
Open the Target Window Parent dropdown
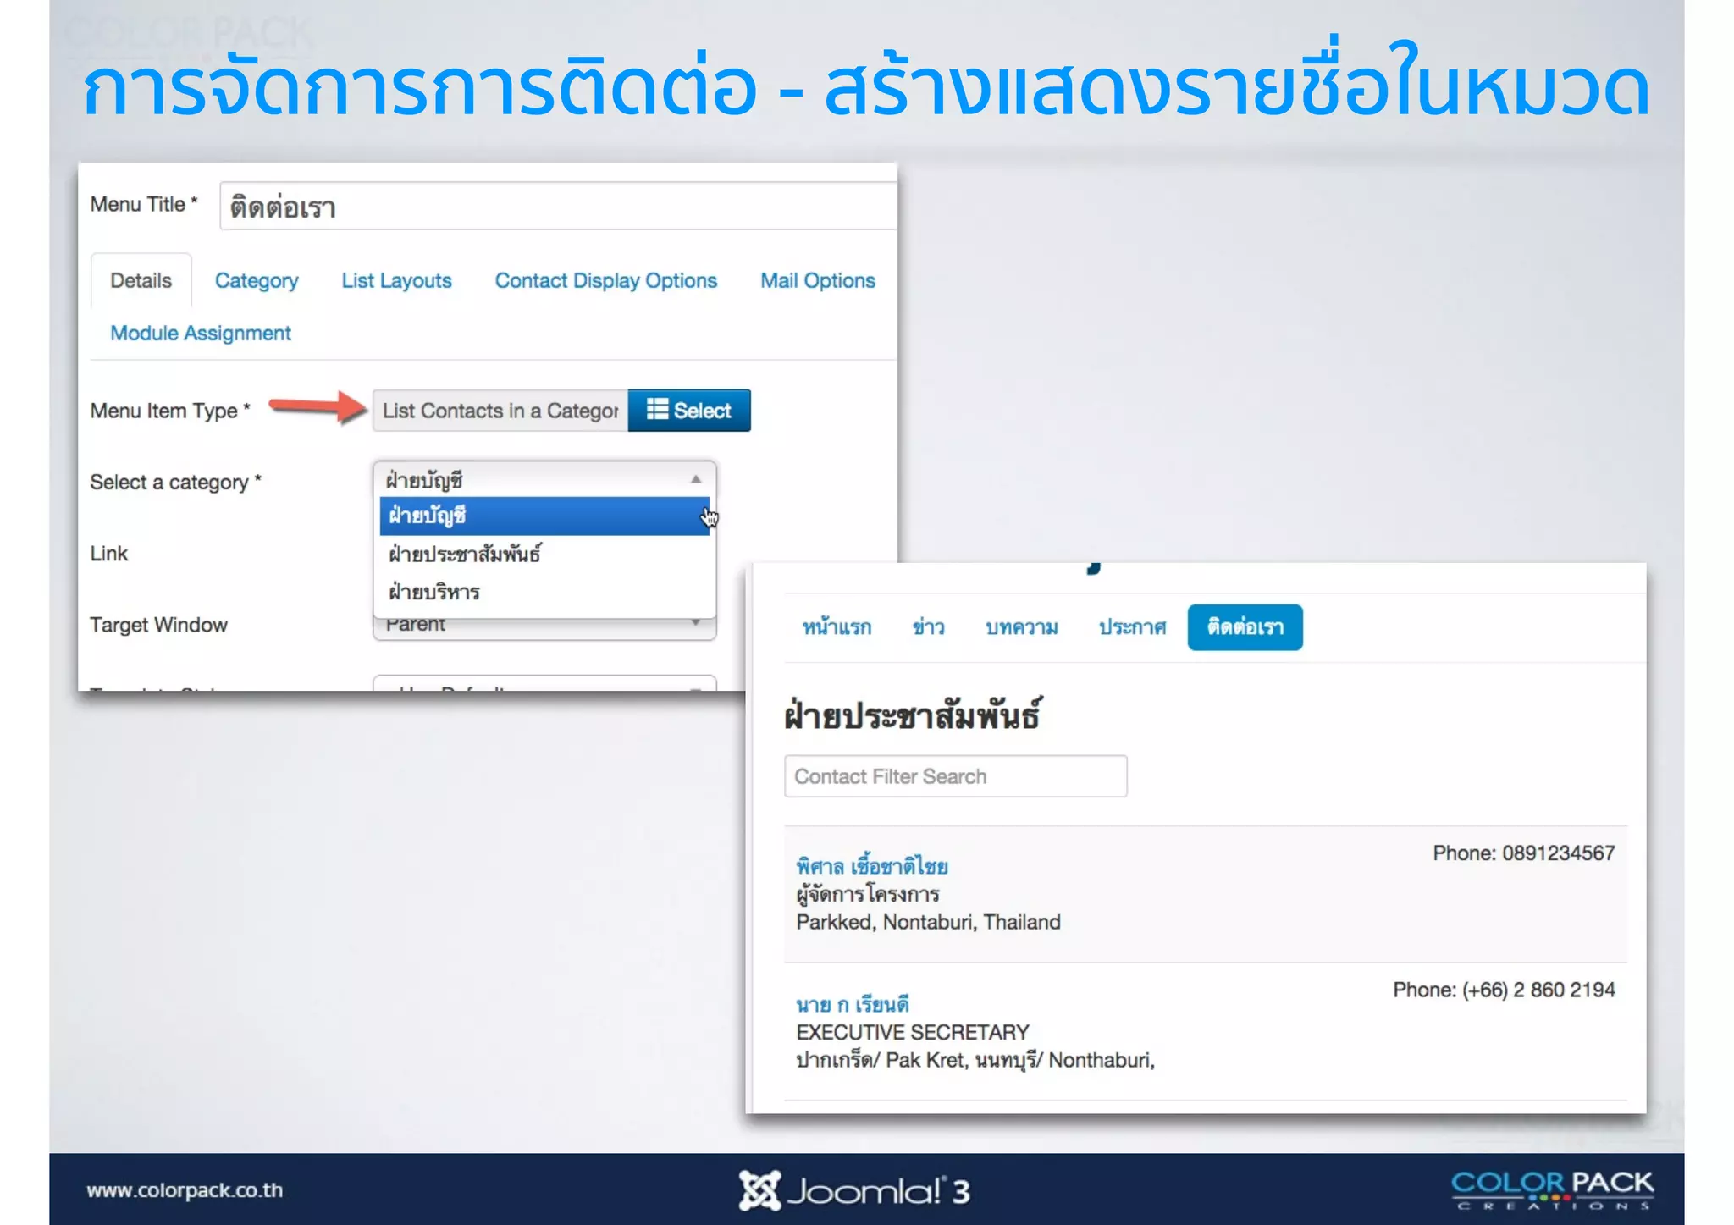544,627
